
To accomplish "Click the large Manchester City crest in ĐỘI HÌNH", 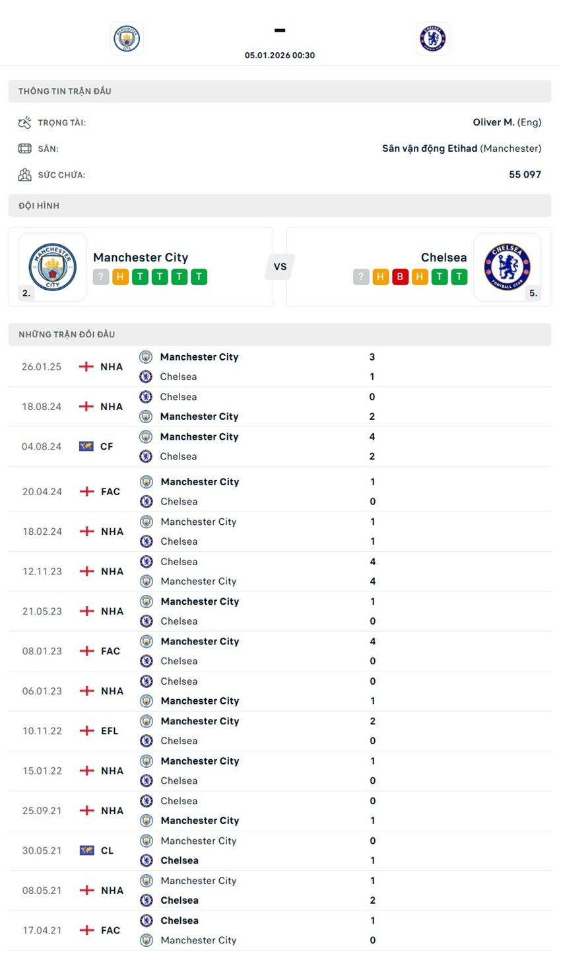I will point(51,266).
